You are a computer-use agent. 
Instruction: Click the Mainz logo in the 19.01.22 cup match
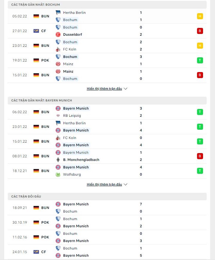click(x=58, y=64)
